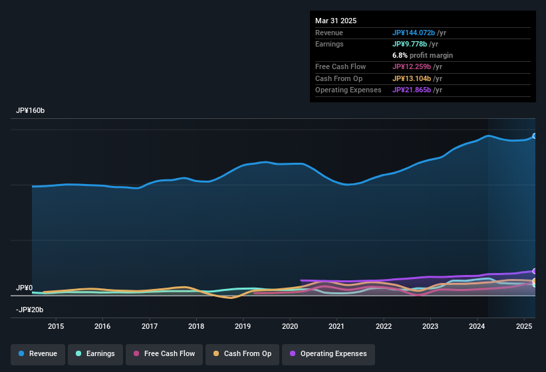
Task: Click the Free Cash Flow label in tooltip
Action: (341, 66)
